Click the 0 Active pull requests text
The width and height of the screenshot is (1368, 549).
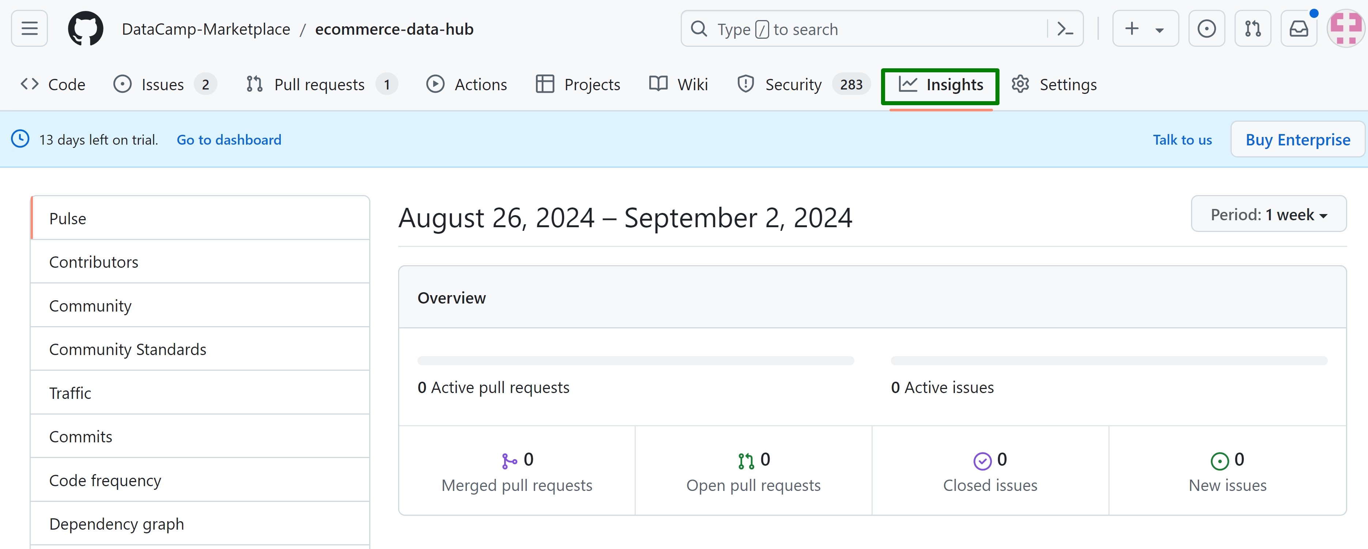click(x=494, y=387)
